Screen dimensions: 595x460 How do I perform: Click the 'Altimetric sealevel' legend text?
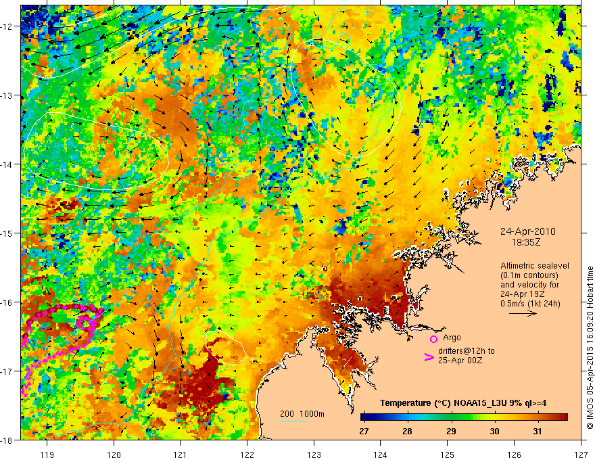(x=535, y=266)
